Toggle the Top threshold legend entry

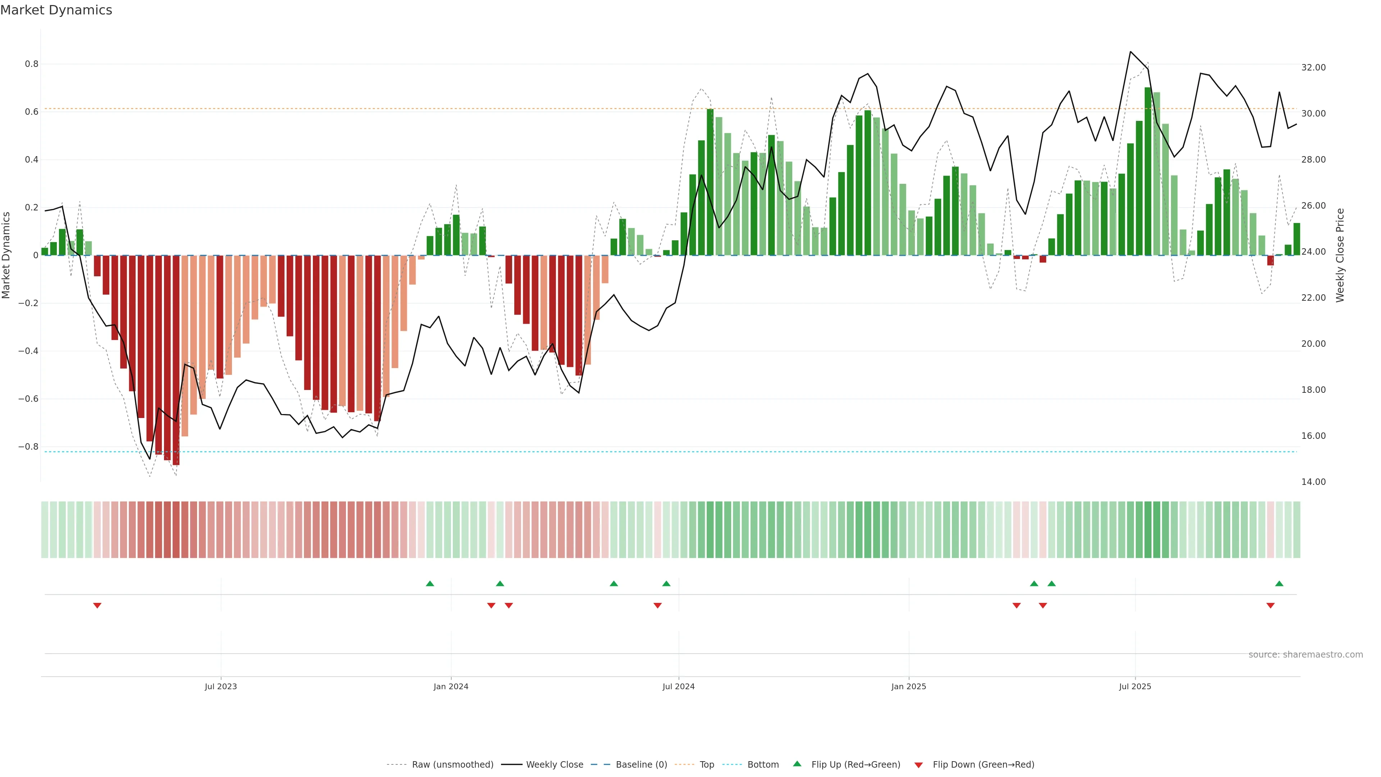point(707,765)
